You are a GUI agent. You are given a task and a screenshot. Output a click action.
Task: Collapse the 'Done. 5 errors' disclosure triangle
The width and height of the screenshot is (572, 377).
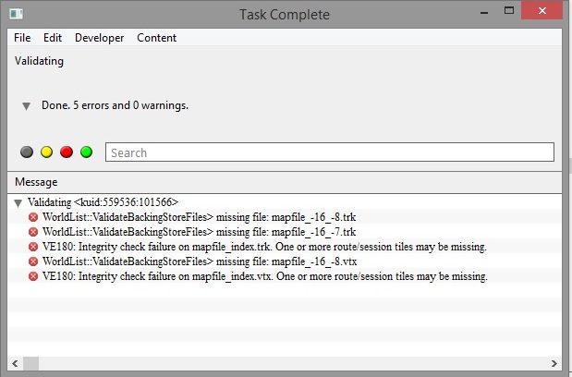tap(27, 106)
